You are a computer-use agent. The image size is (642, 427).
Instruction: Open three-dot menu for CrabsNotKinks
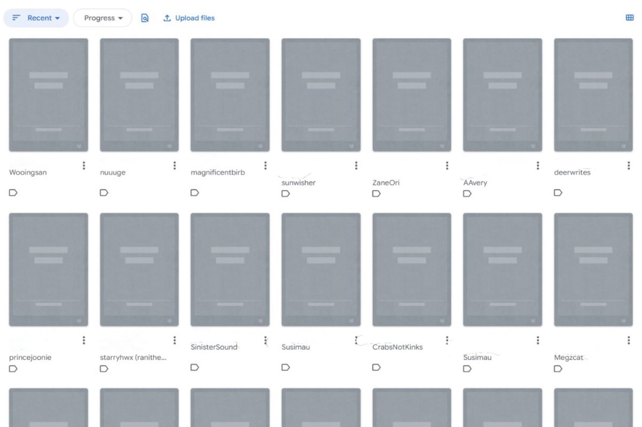pyautogui.click(x=447, y=340)
